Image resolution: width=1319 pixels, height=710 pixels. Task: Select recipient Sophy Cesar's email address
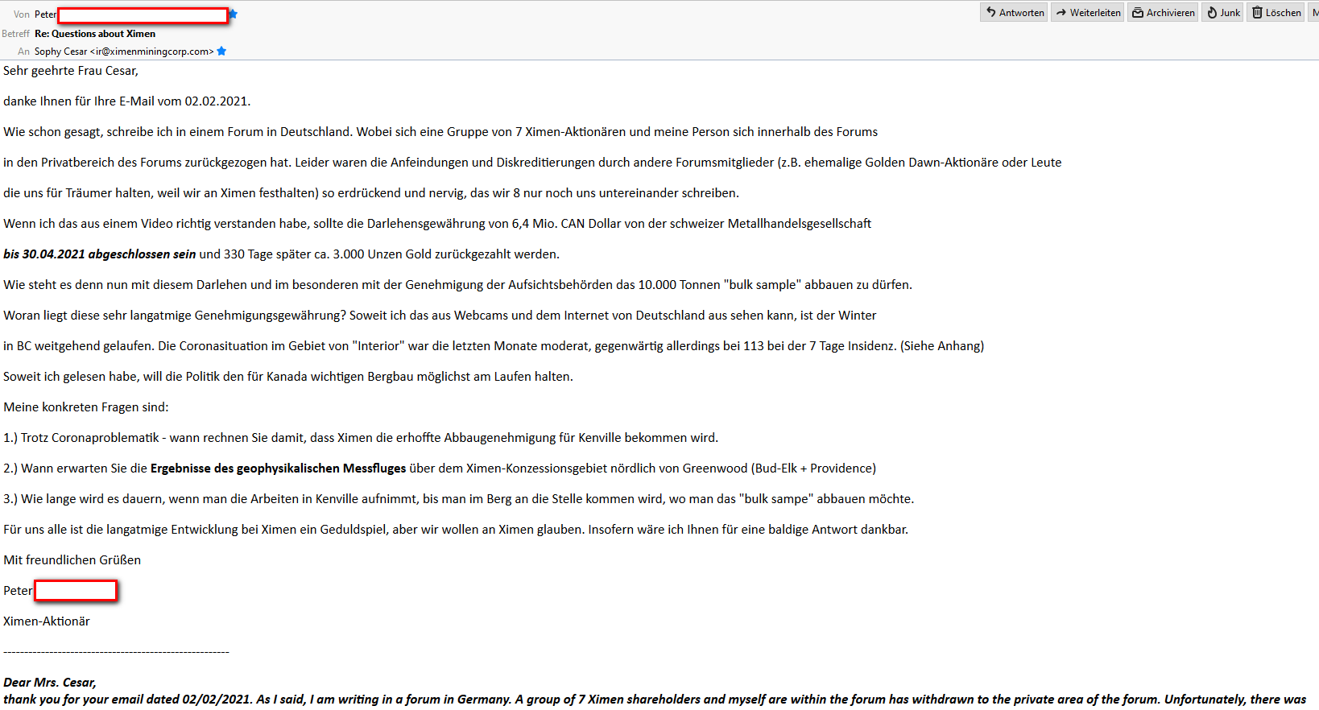151,52
